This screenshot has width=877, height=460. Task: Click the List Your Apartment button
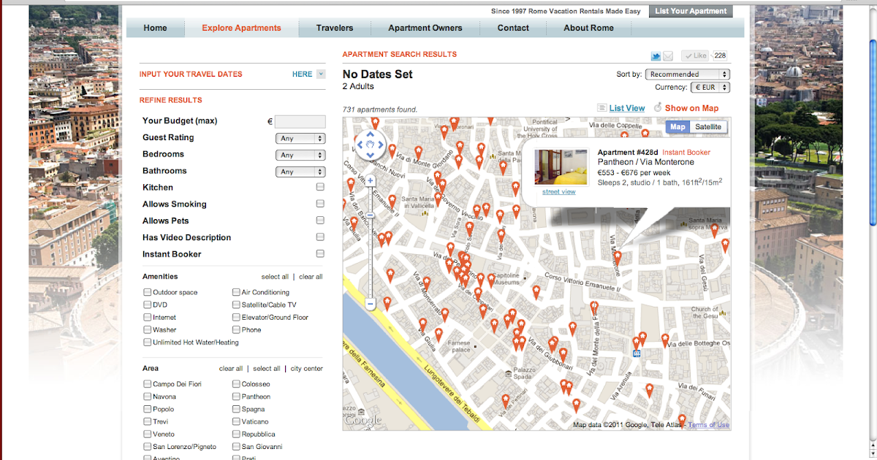691,11
